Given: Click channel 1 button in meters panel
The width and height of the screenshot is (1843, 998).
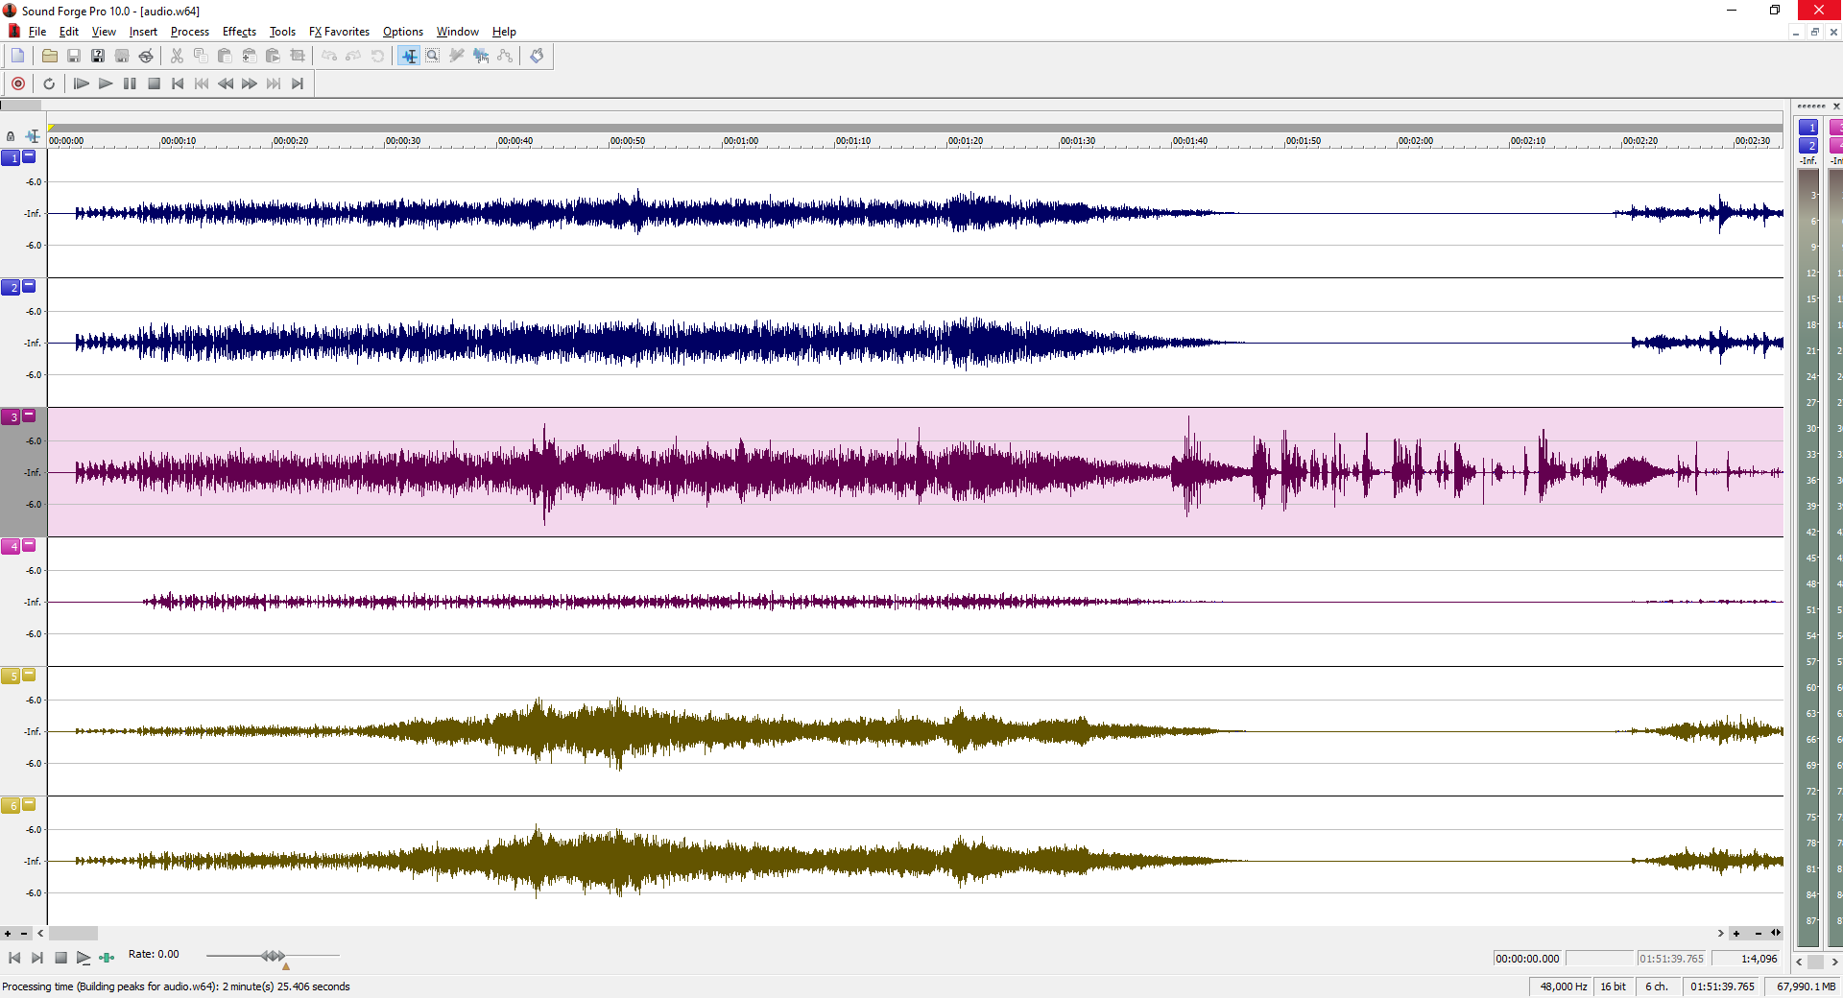Looking at the screenshot, I should (x=1808, y=128).
